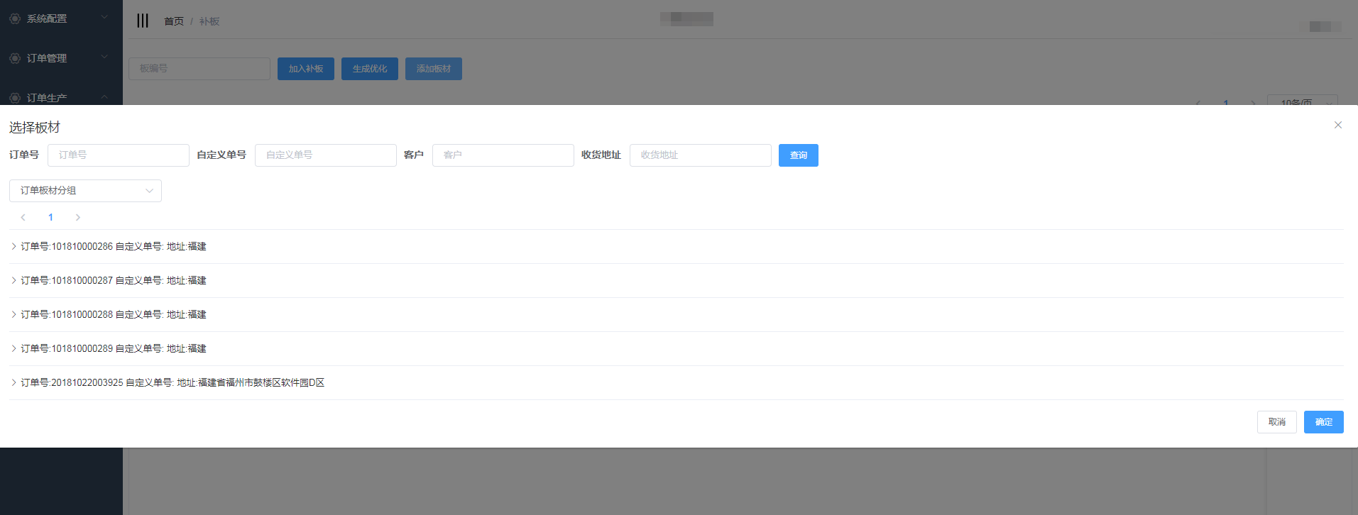1358x515 pixels.
Task: Expand order 101810000288 row
Action: coord(13,314)
